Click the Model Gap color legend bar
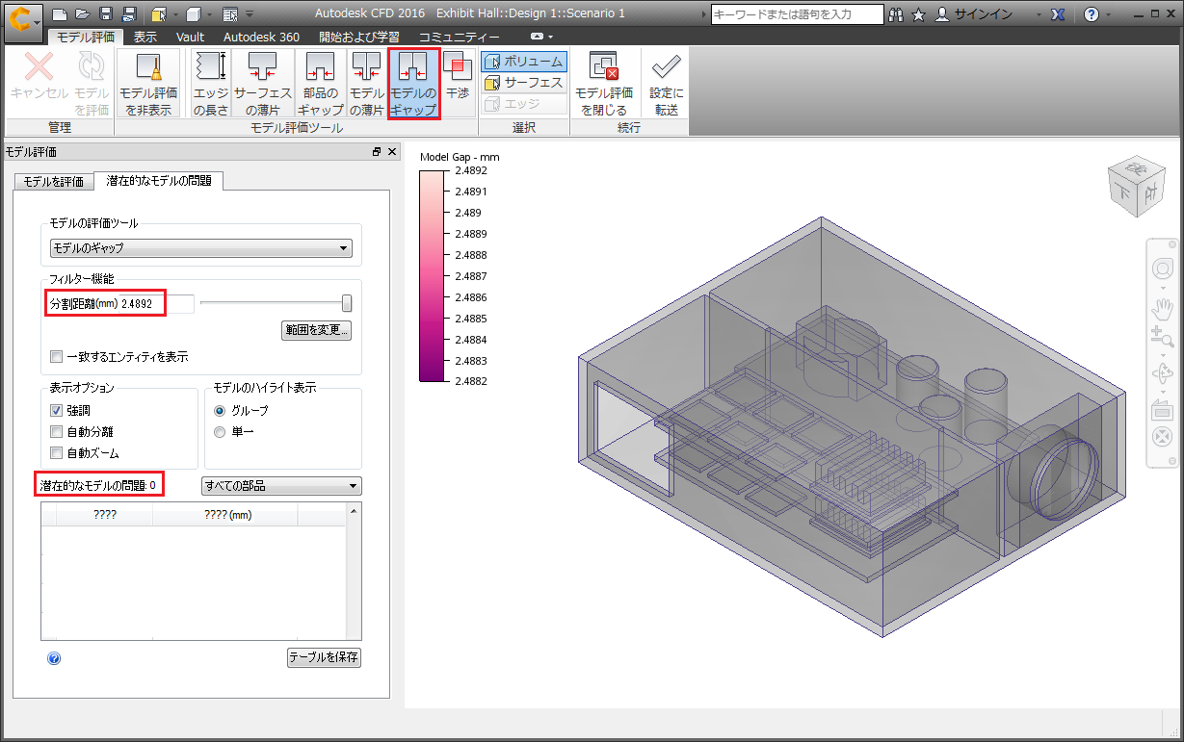 [433, 275]
